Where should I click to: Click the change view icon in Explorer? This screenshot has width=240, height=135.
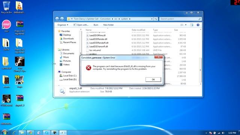tap(182, 25)
